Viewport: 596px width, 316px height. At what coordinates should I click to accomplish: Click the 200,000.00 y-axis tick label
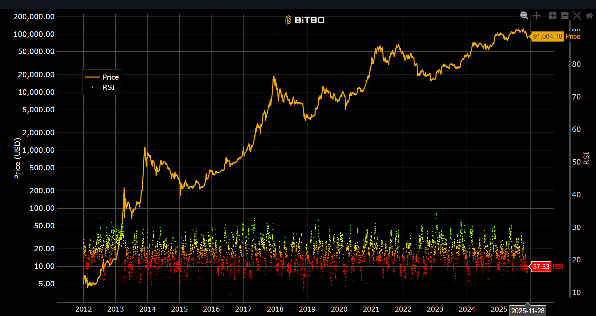(34, 17)
